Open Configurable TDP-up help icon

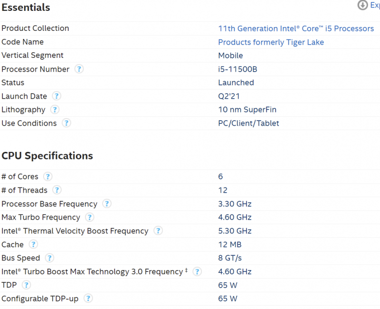(x=88, y=299)
